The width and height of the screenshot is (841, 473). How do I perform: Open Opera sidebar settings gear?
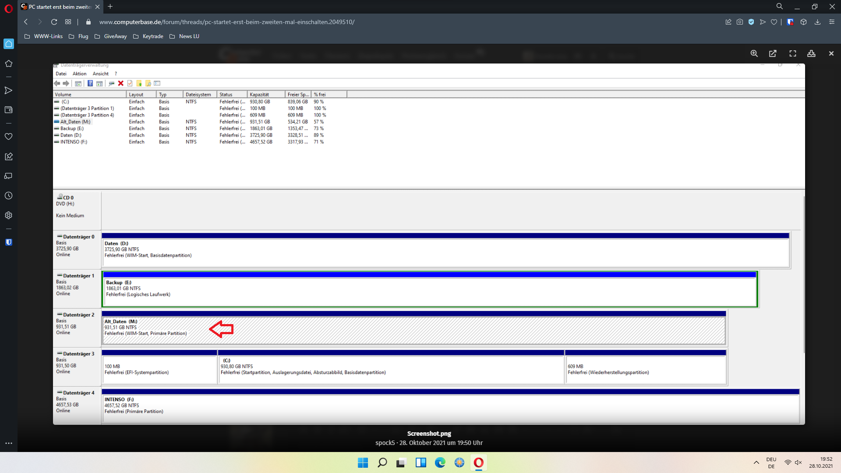[8, 215]
